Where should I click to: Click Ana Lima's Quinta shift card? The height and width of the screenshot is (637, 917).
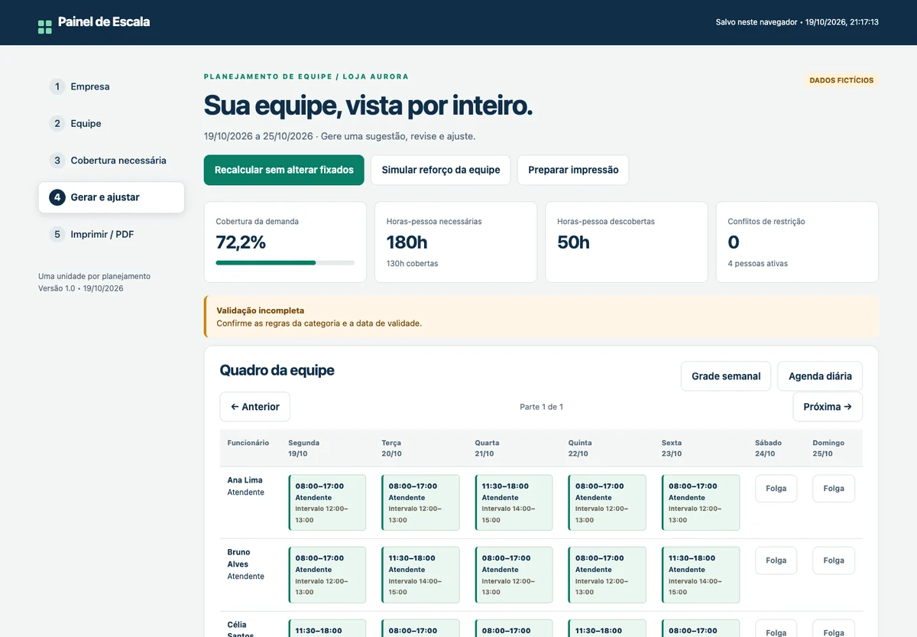[607, 502]
